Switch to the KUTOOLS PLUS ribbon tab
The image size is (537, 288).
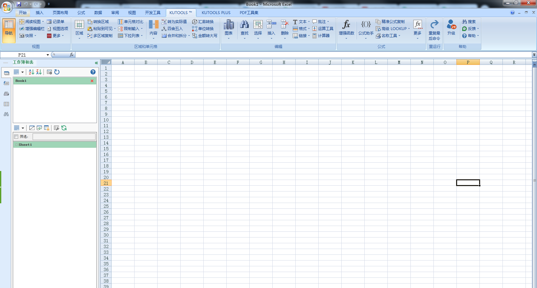coord(216,12)
